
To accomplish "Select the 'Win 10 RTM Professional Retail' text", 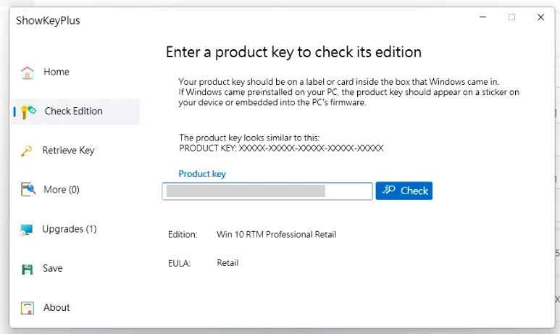I will (x=277, y=235).
